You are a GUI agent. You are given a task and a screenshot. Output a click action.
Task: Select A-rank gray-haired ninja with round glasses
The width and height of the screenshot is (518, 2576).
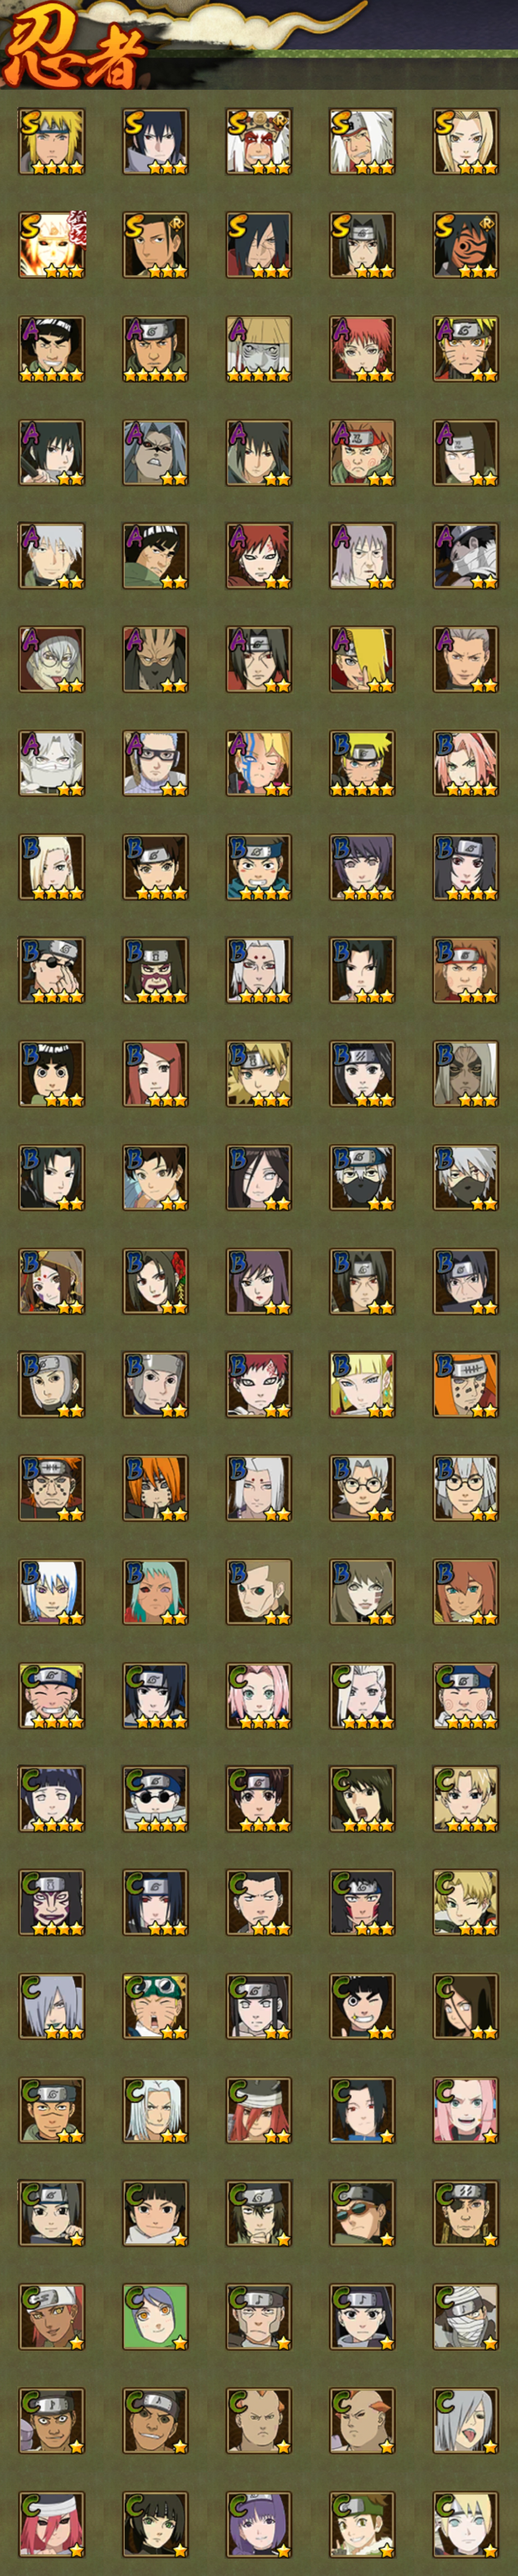(x=52, y=660)
